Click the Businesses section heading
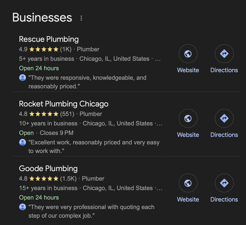The image size is (246, 225). coord(42,18)
